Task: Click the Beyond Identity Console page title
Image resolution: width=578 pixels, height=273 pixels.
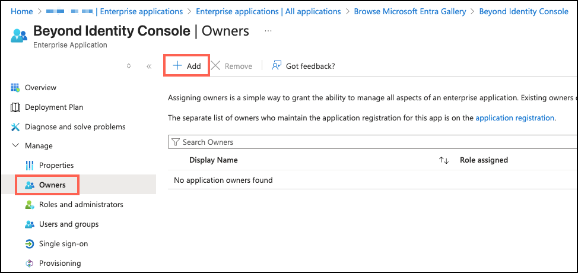Action: point(112,31)
